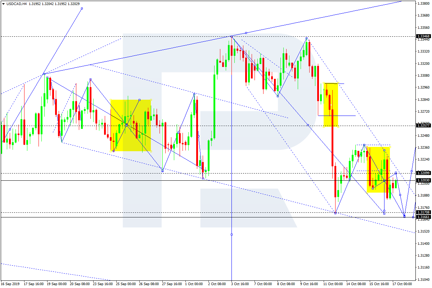Select the 1.31708 price level tag
This screenshot has width=432, height=288.
(423, 212)
